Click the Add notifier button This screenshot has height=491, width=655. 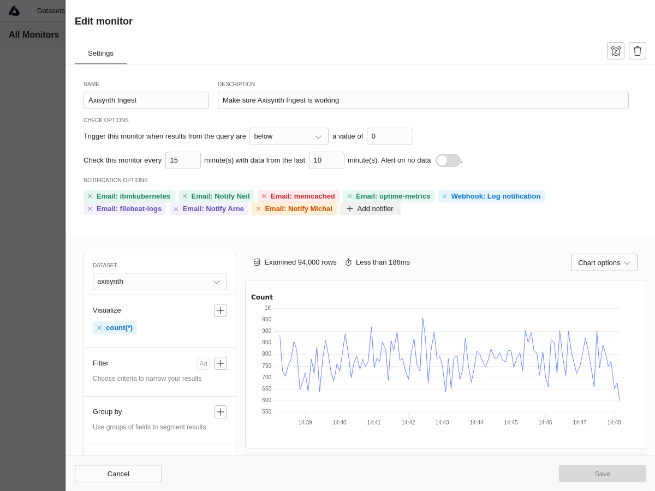pos(370,209)
